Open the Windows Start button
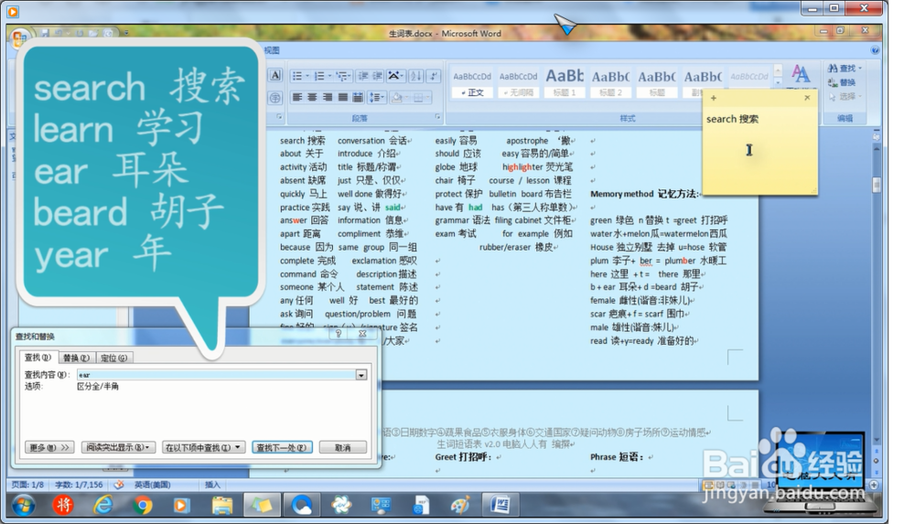The image size is (915, 524). pyautogui.click(x=24, y=505)
